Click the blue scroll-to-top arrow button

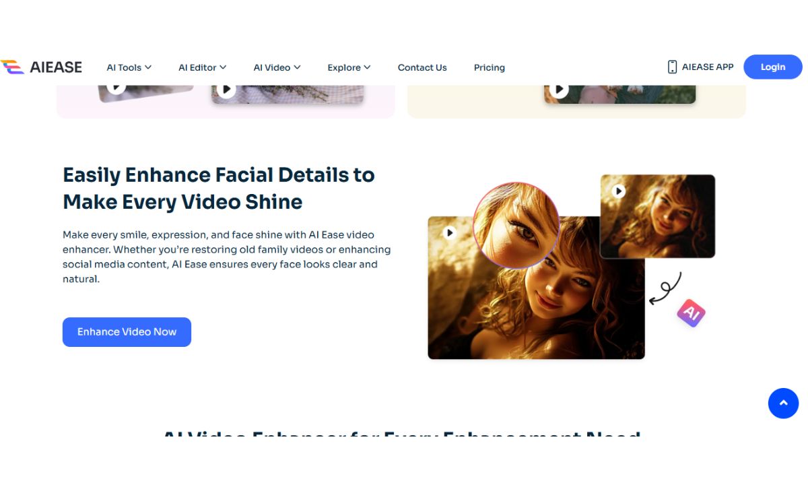point(783,403)
